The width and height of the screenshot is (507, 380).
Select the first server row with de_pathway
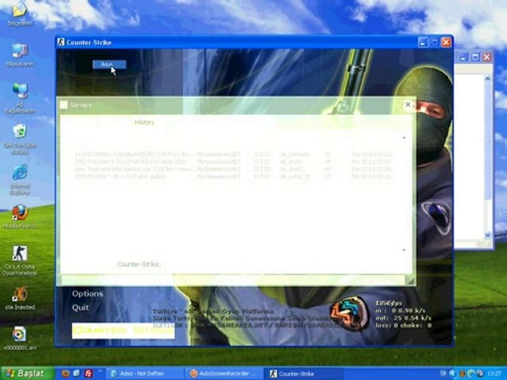(233, 154)
